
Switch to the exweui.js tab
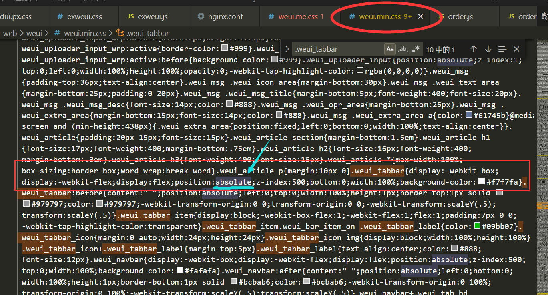[153, 17]
